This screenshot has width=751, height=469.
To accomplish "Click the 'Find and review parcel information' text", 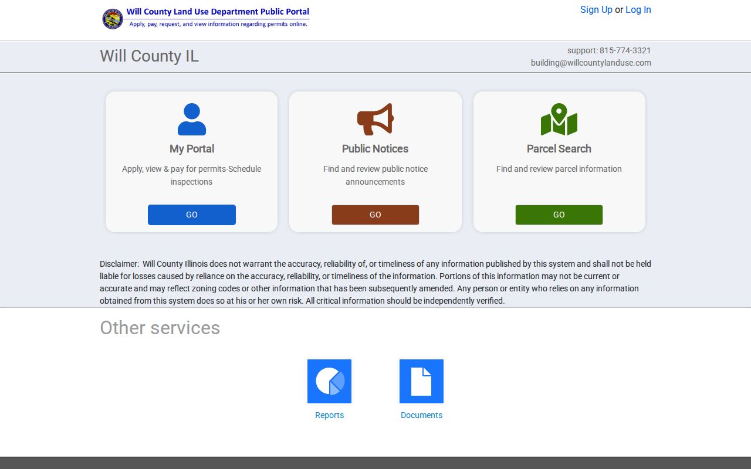I will click(x=559, y=169).
